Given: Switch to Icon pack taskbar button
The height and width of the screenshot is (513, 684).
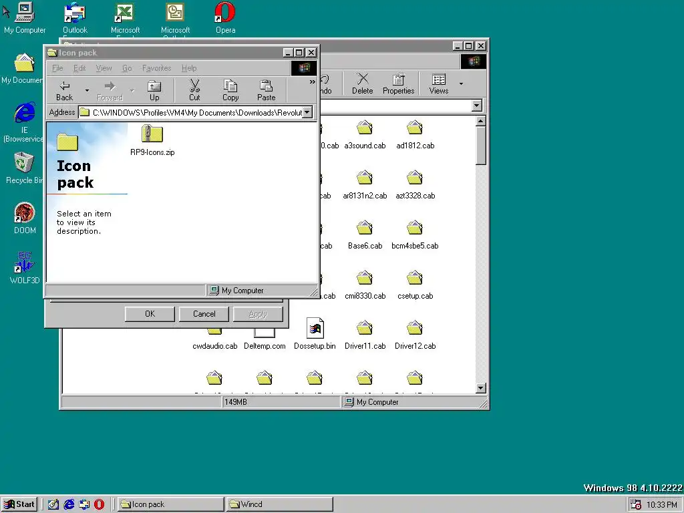Looking at the screenshot, I should [170, 504].
